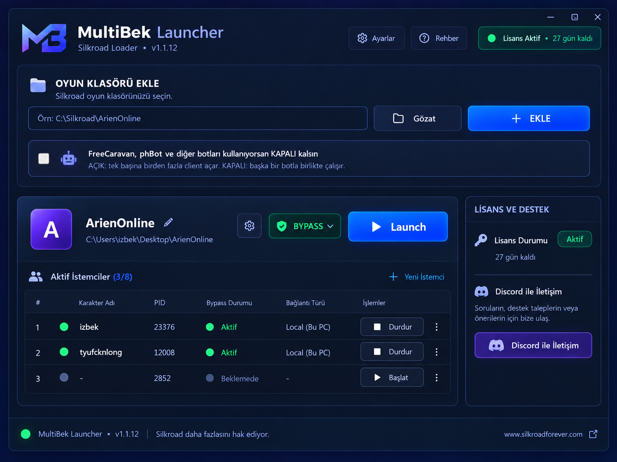
Task: Click purple Discord ile İletişim button
Action: (x=533, y=345)
